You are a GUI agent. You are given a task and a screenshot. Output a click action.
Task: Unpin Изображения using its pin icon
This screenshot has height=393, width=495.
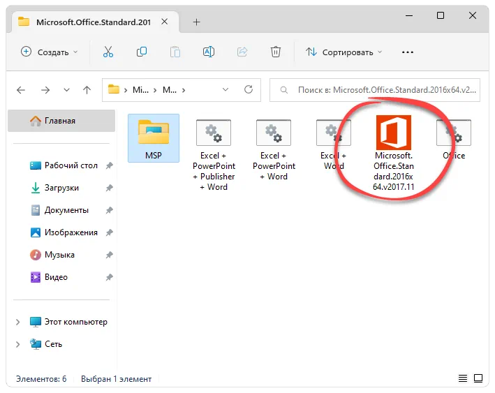(x=109, y=232)
